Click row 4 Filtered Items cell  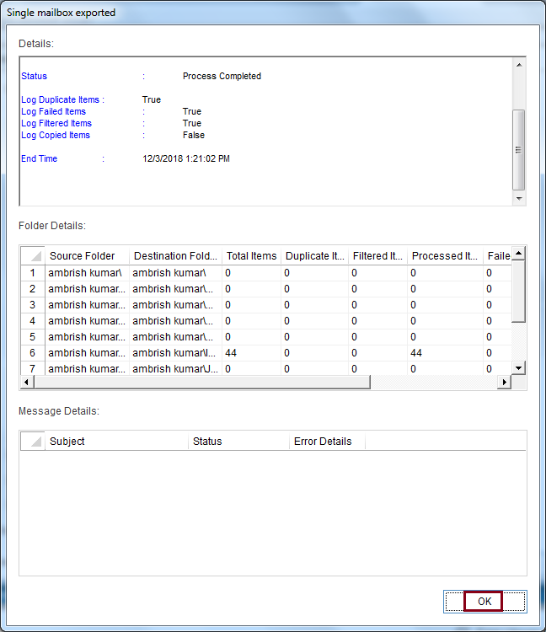click(377, 321)
